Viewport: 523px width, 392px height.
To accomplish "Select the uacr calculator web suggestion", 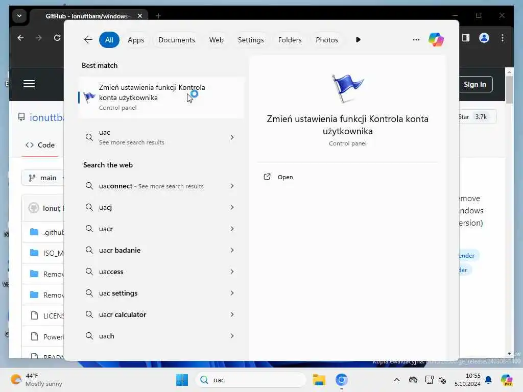I will (161, 314).
